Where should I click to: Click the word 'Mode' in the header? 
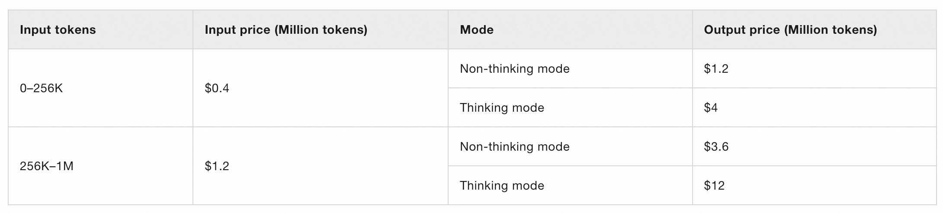click(476, 30)
